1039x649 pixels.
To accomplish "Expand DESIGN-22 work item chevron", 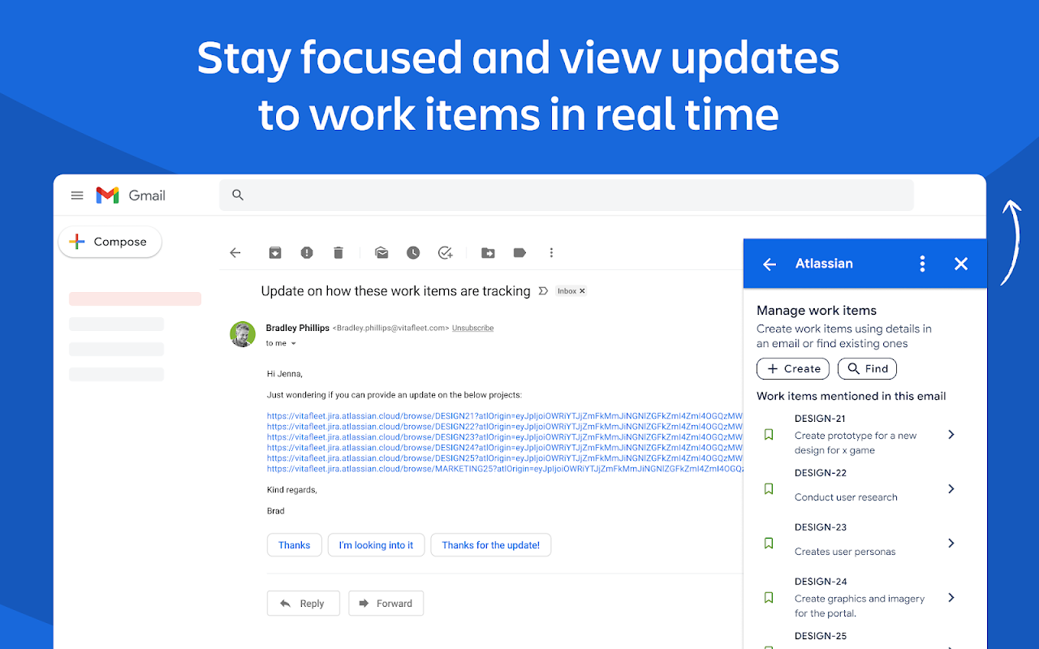I will click(x=951, y=489).
